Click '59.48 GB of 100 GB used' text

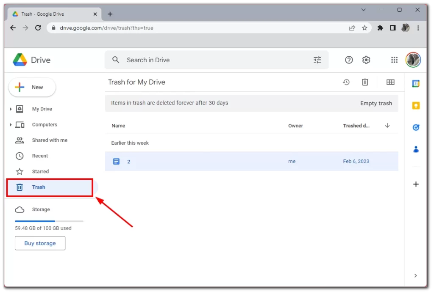(x=43, y=228)
